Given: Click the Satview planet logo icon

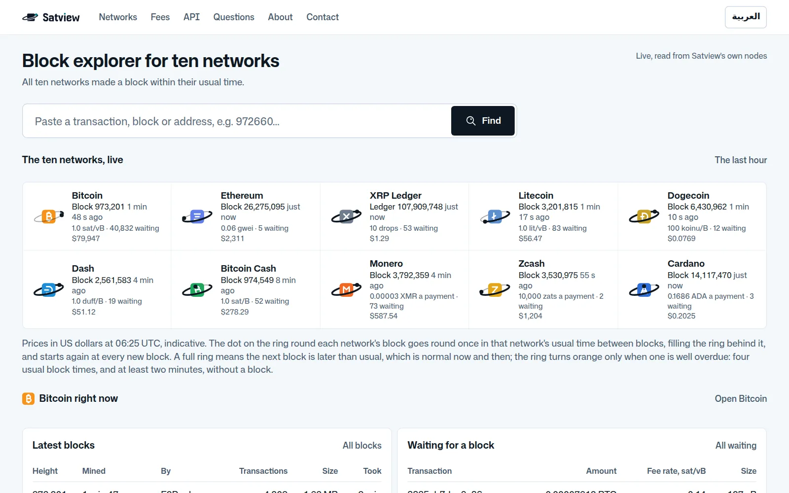Looking at the screenshot, I should pos(30,17).
